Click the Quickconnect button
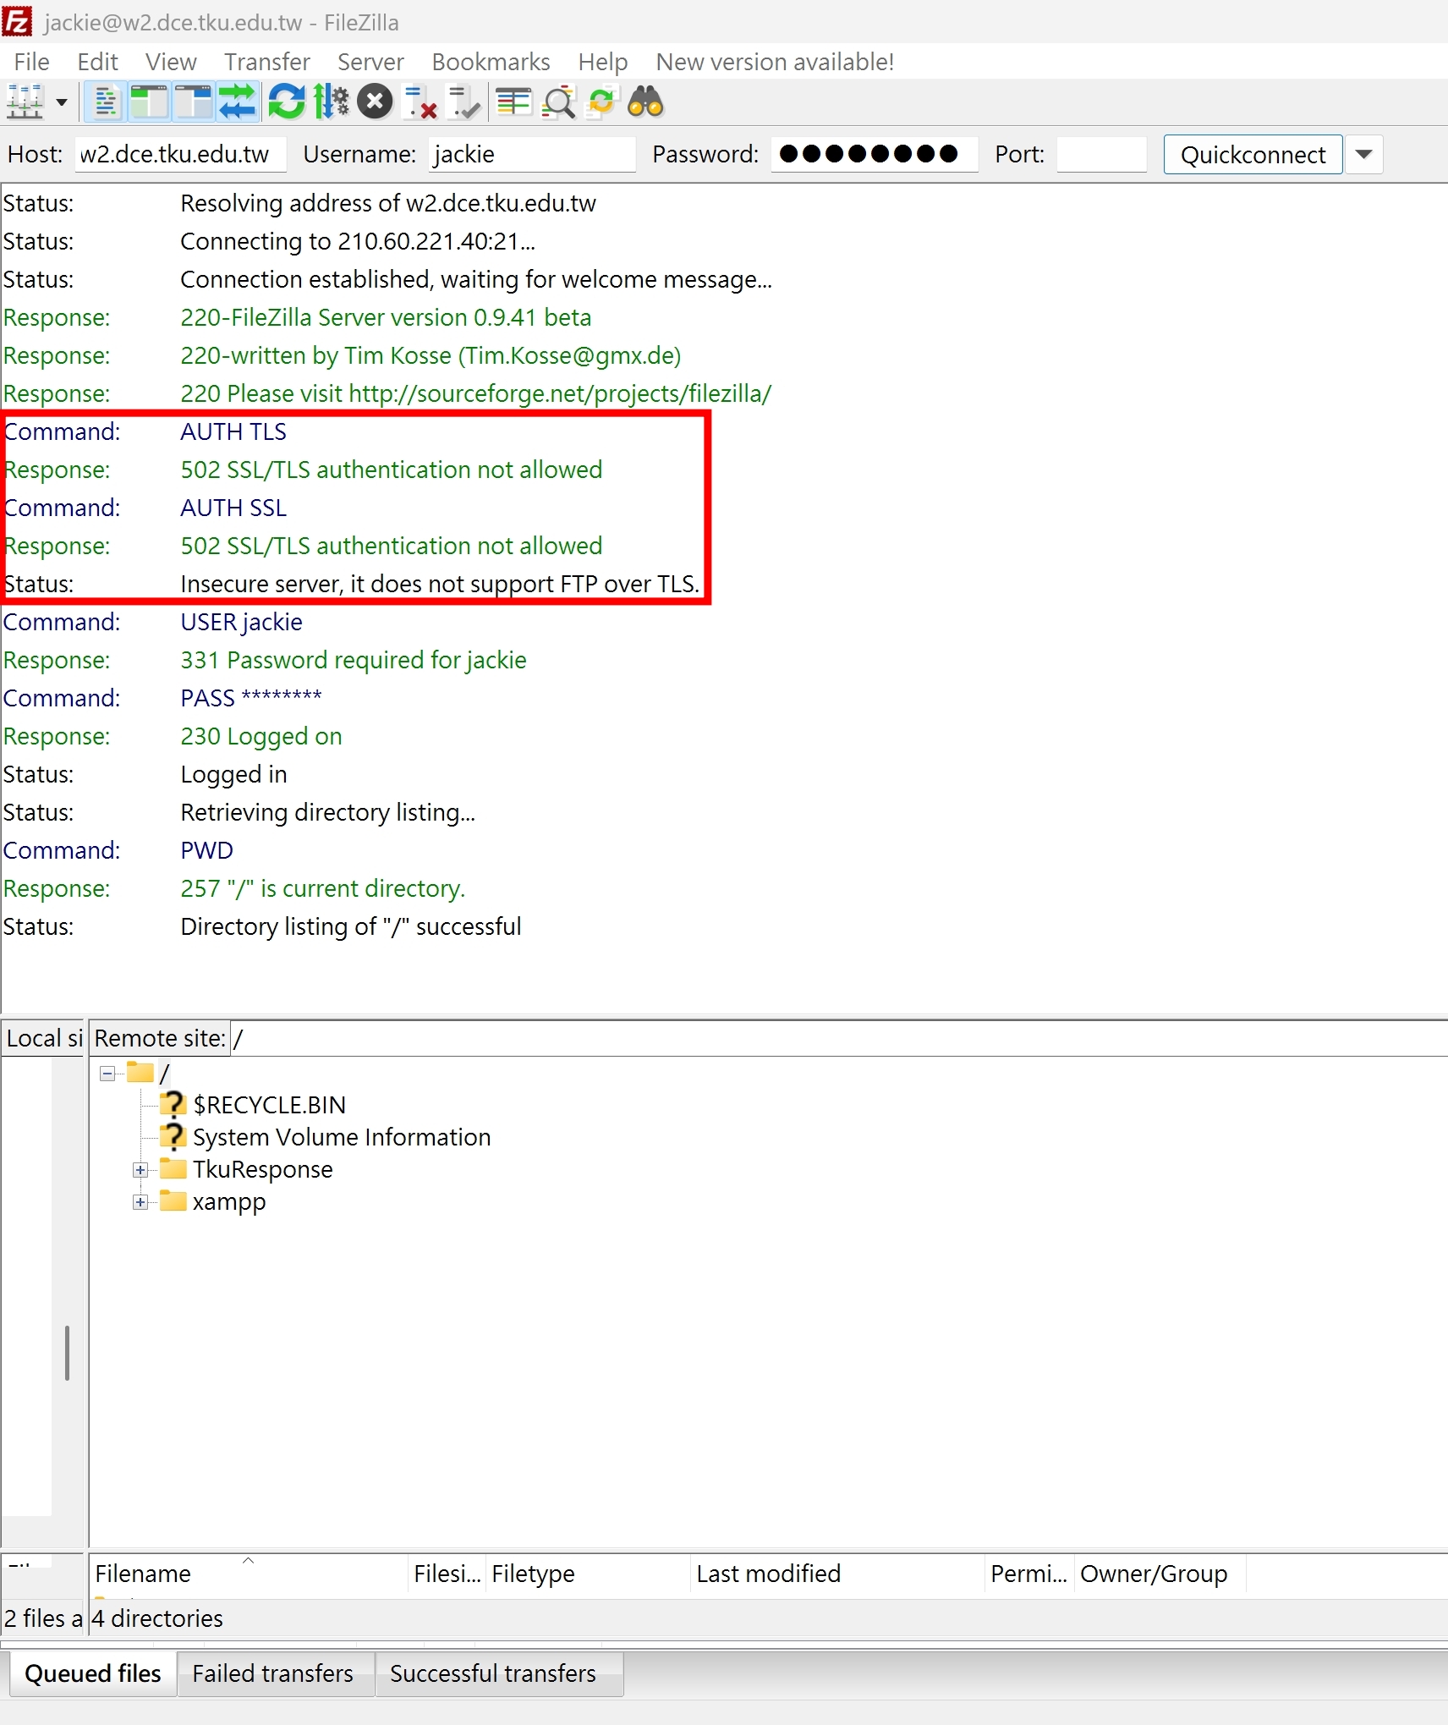Image resolution: width=1448 pixels, height=1725 pixels. point(1253,154)
